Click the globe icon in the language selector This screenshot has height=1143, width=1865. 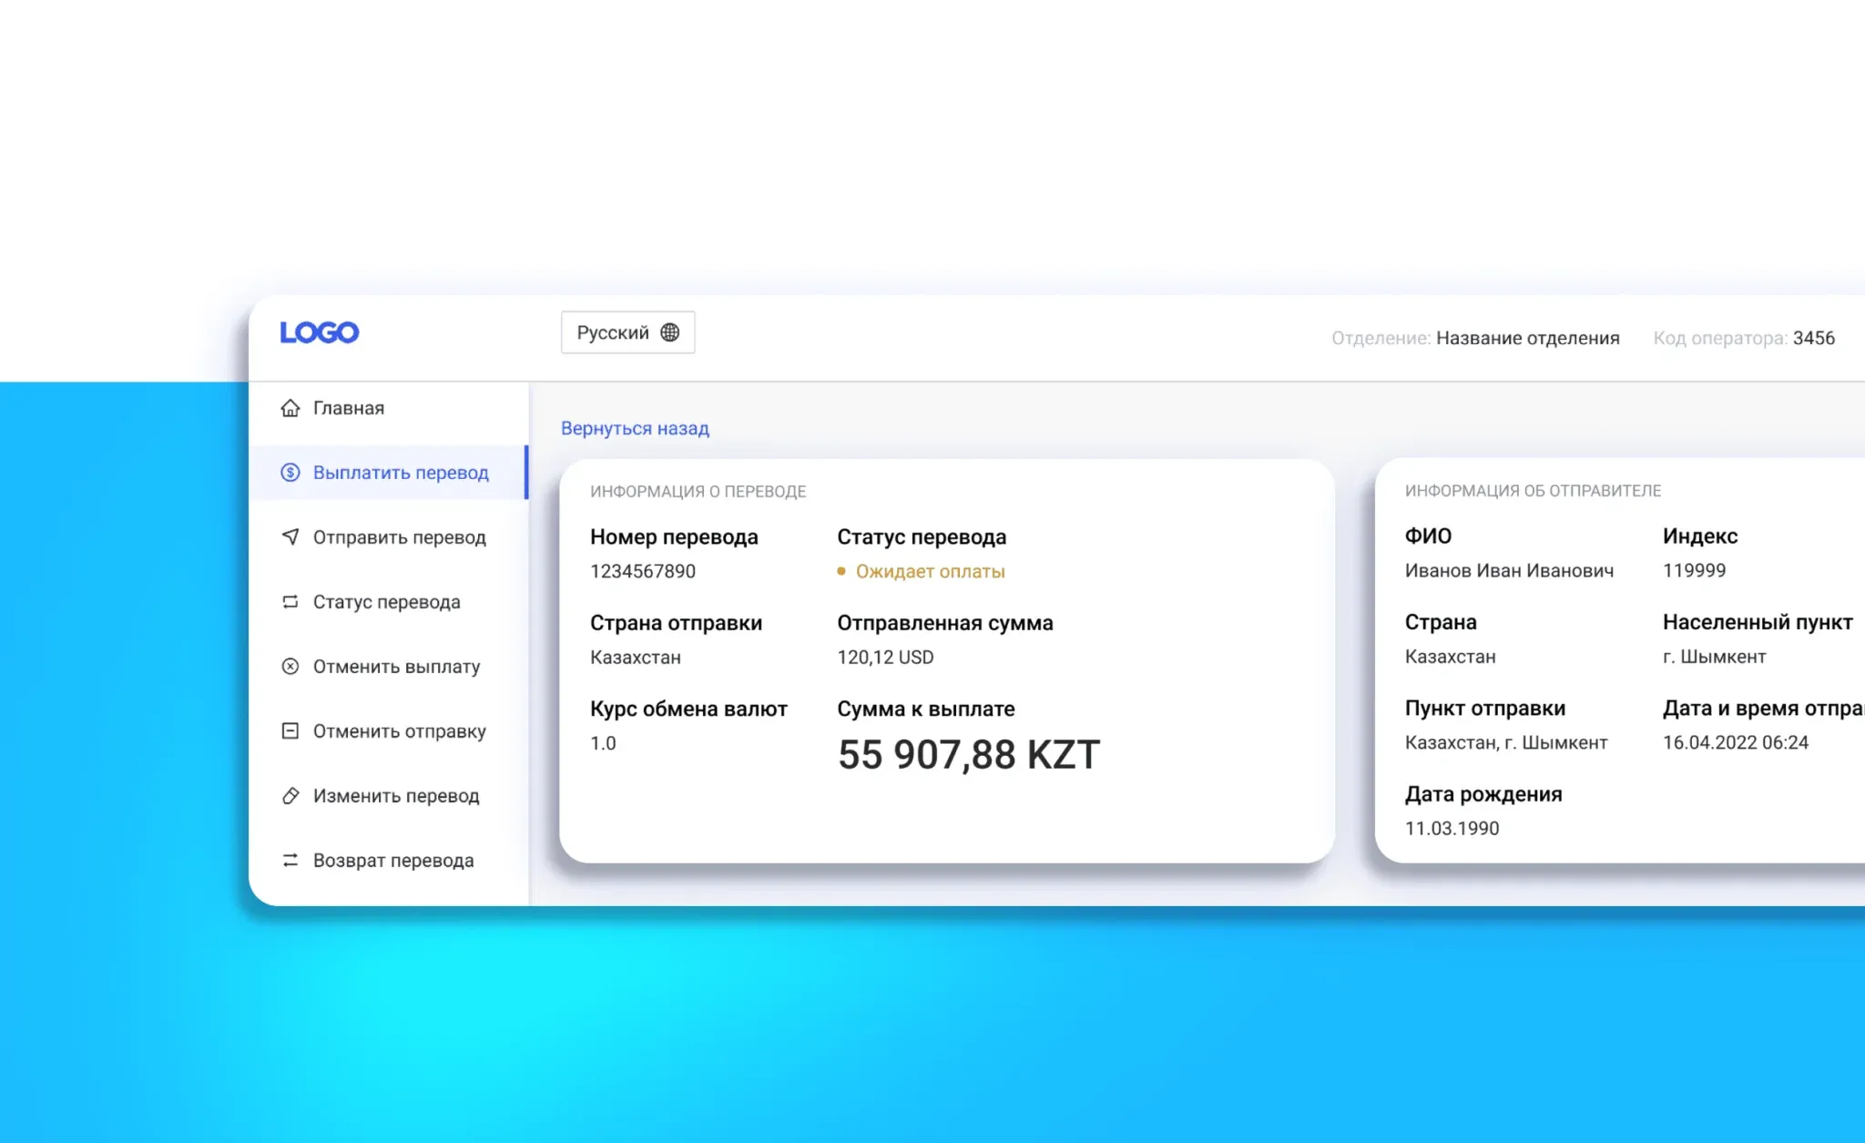pyautogui.click(x=670, y=332)
